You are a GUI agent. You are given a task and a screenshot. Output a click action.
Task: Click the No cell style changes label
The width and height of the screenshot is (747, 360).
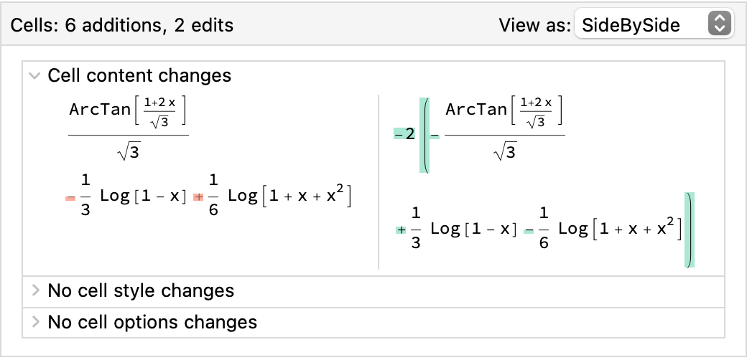click(141, 290)
